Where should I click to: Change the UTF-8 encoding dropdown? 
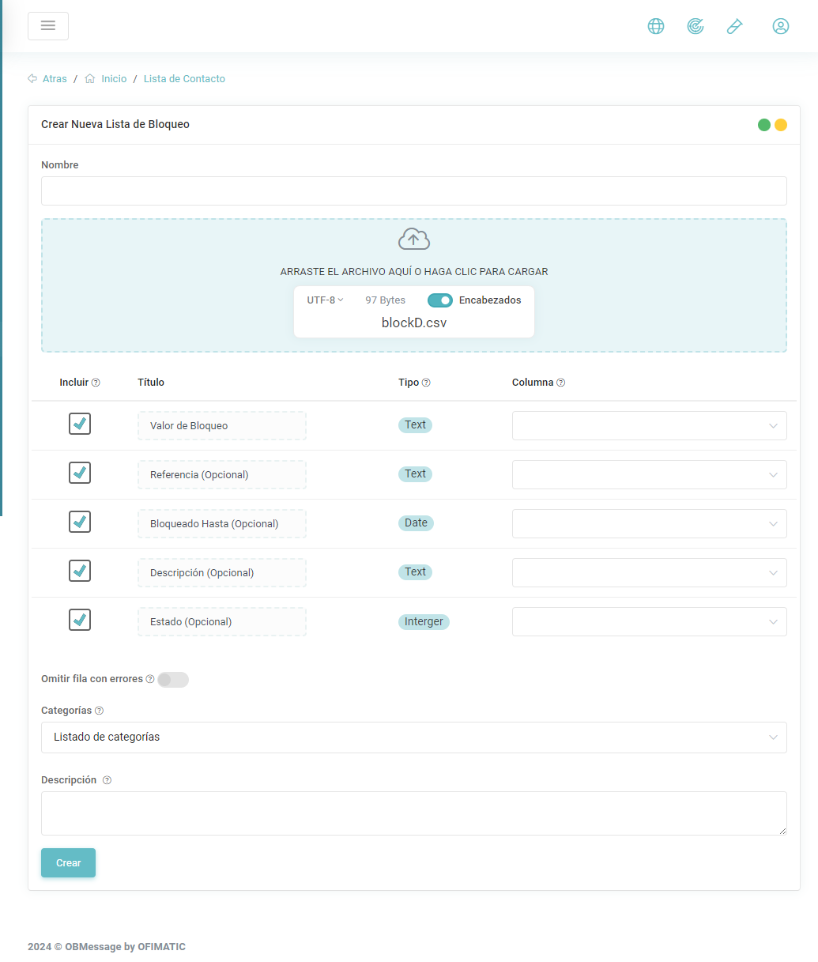(325, 300)
